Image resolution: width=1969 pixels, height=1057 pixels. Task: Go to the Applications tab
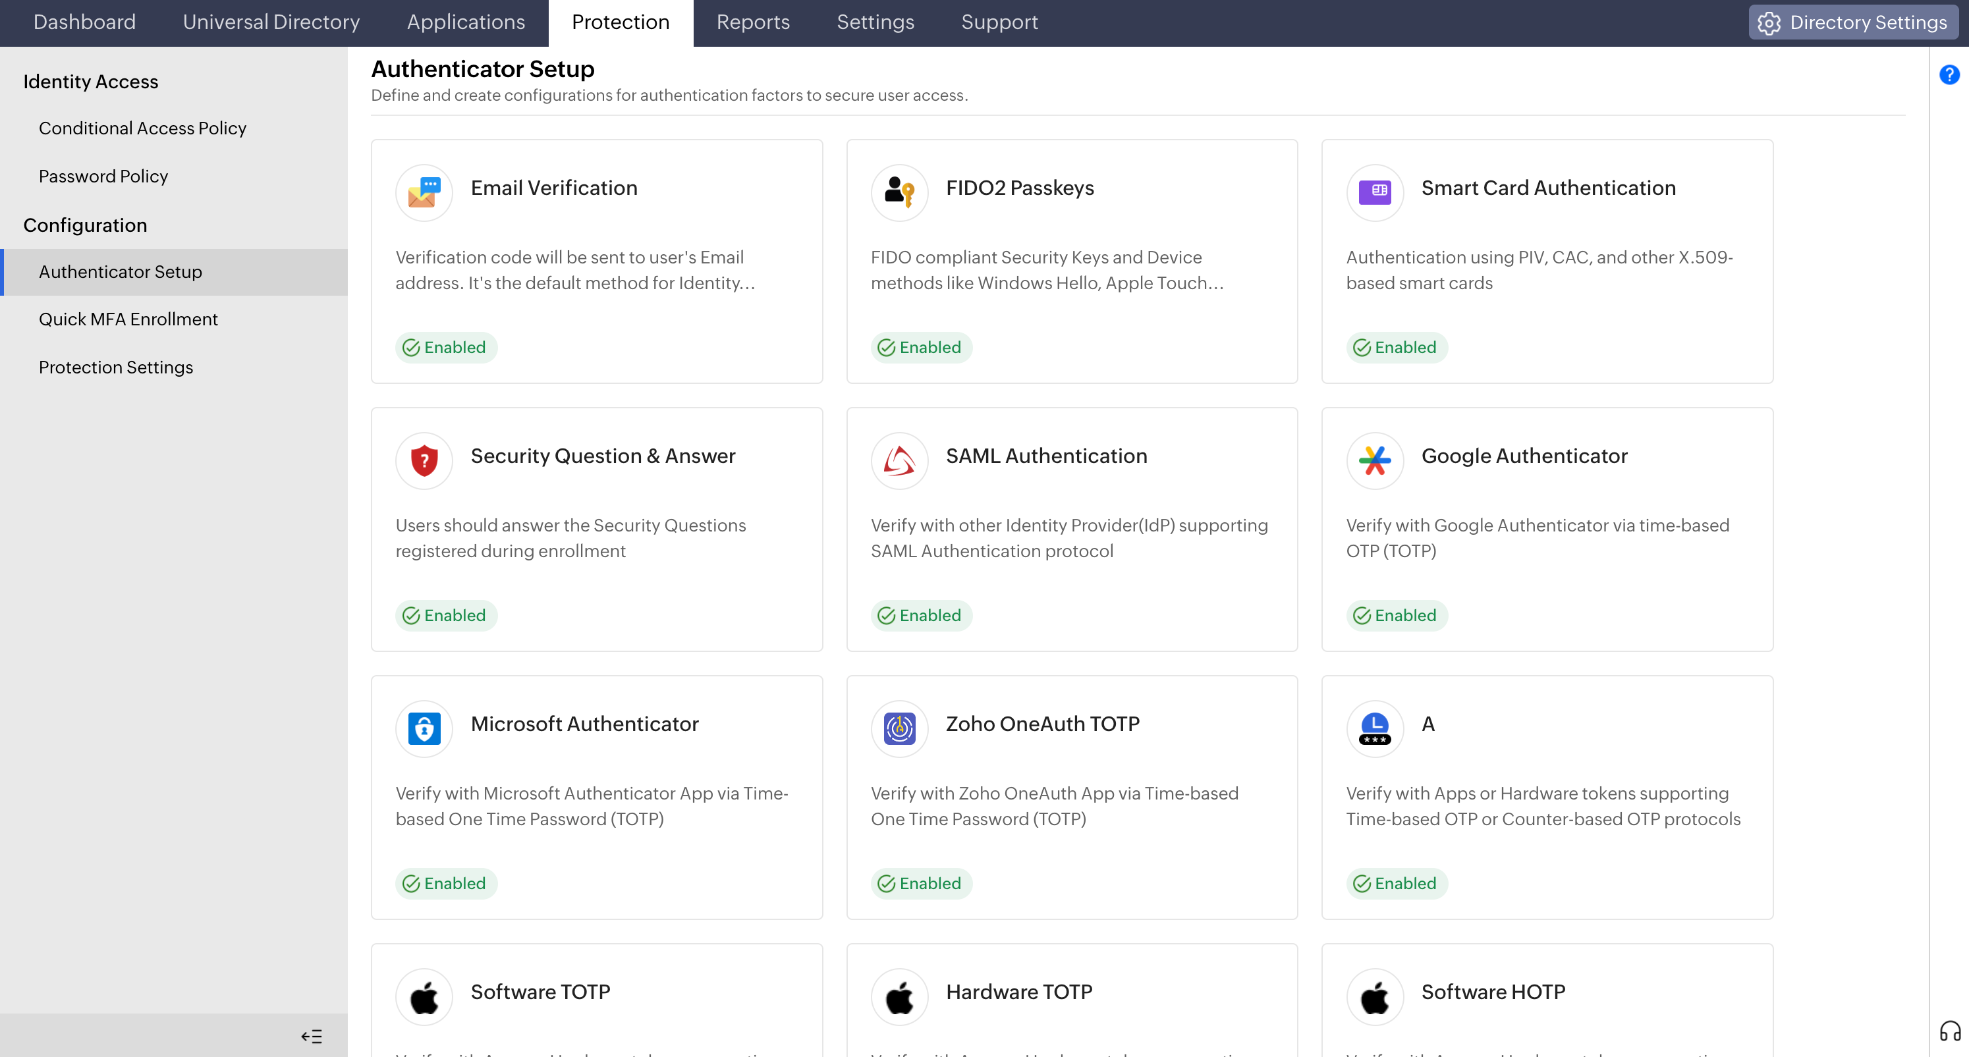tap(466, 22)
